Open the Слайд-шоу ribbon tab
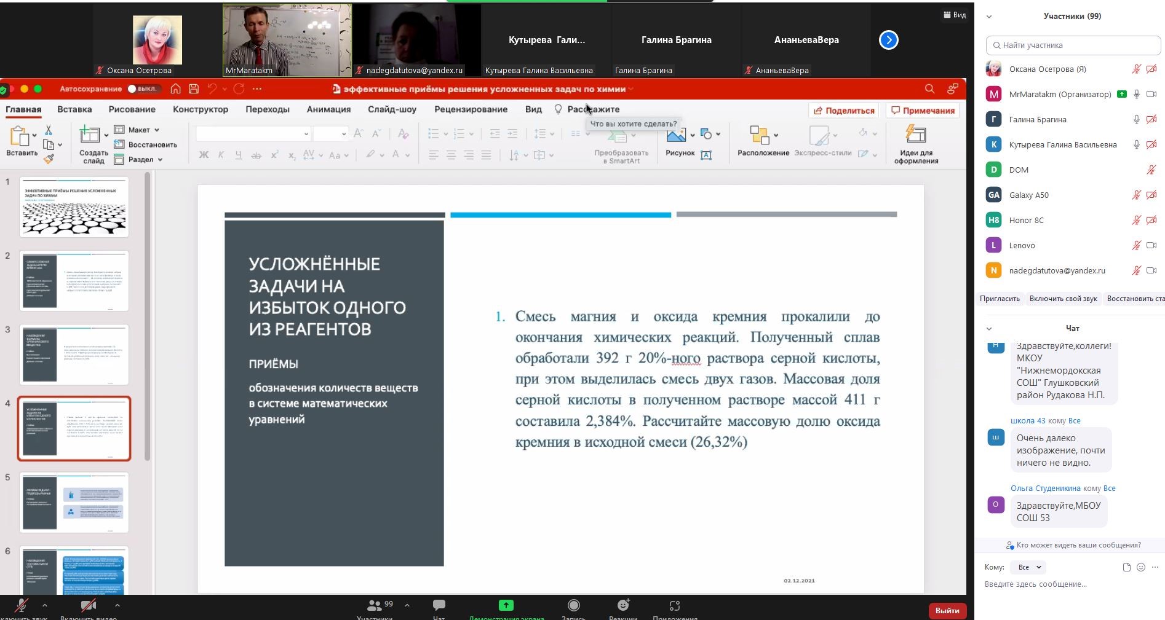This screenshot has height=620, width=1165. (392, 109)
